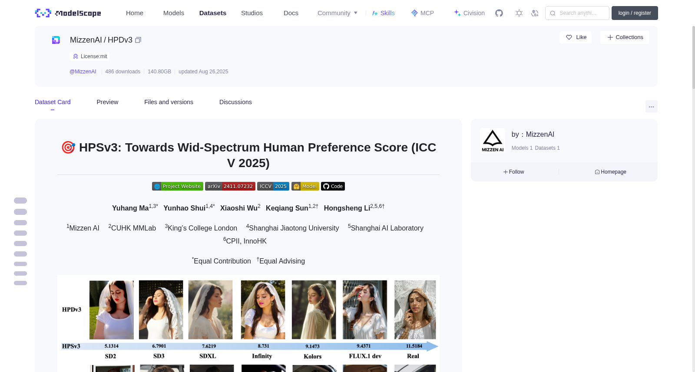Open the Model badge
Screen dimensions: 695x372
(305, 186)
